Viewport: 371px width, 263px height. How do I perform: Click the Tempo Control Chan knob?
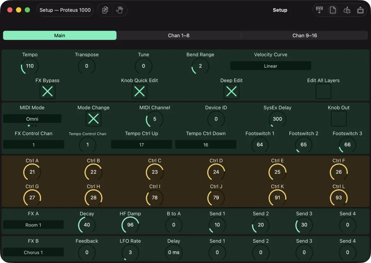click(x=87, y=145)
